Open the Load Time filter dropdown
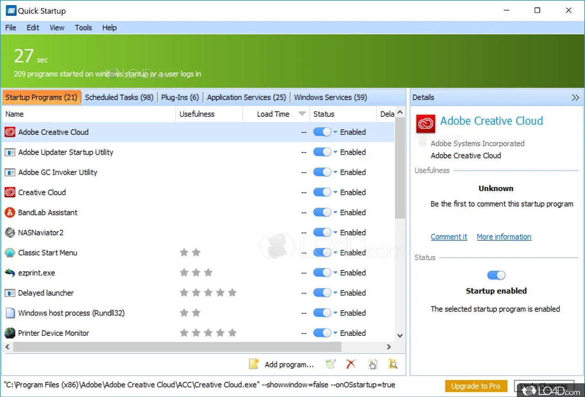585x397 pixels. point(302,114)
